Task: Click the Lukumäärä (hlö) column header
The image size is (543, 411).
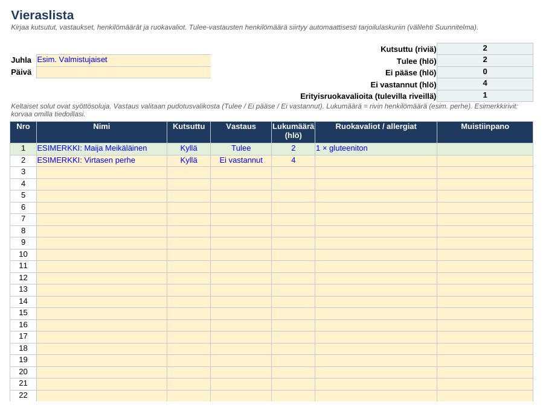Action: 294,132
